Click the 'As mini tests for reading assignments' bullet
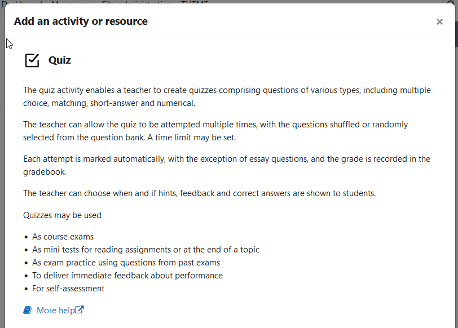 pos(146,250)
